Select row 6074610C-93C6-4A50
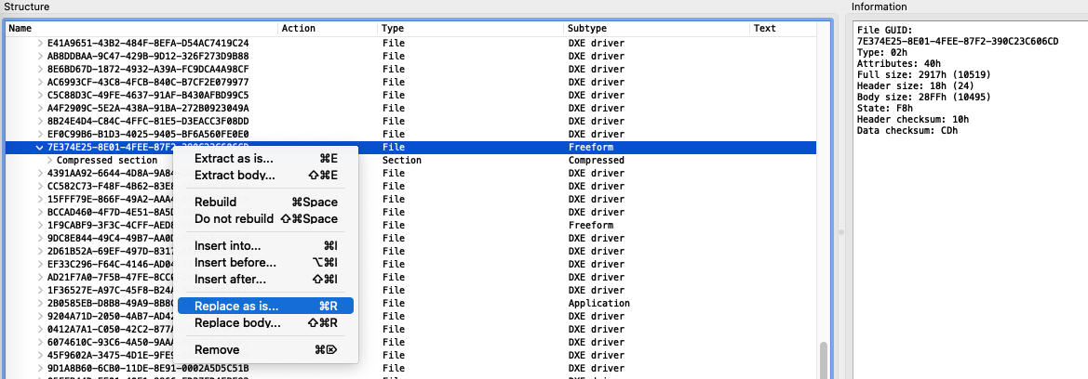 [410, 342]
